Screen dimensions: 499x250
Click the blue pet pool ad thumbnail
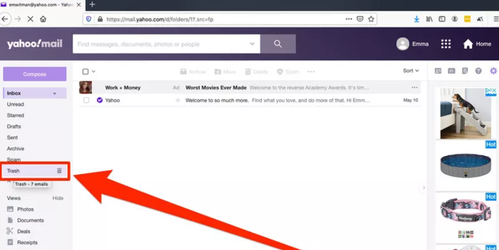466,166
